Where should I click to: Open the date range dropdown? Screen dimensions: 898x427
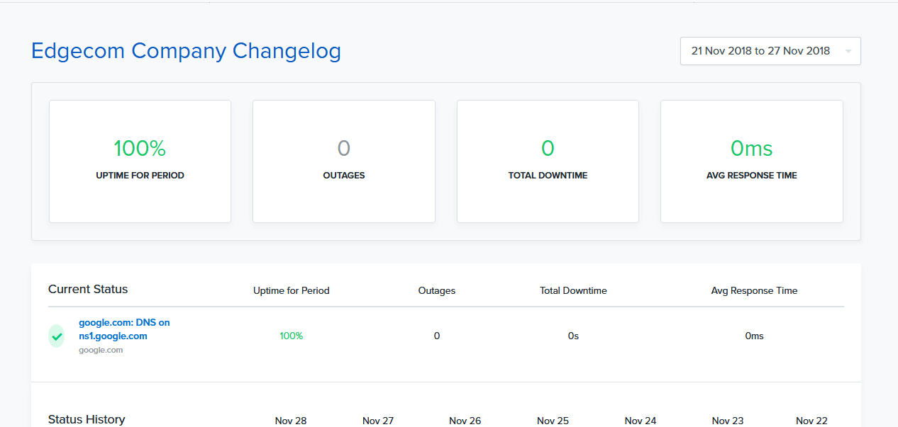coord(770,51)
